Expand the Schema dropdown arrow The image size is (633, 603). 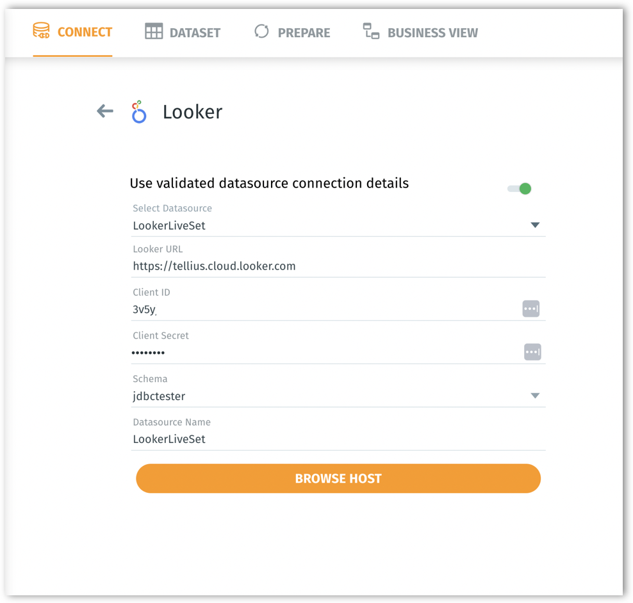tap(535, 396)
